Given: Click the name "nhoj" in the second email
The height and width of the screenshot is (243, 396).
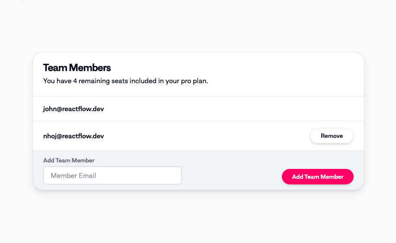Looking at the screenshot, I should click(50, 136).
